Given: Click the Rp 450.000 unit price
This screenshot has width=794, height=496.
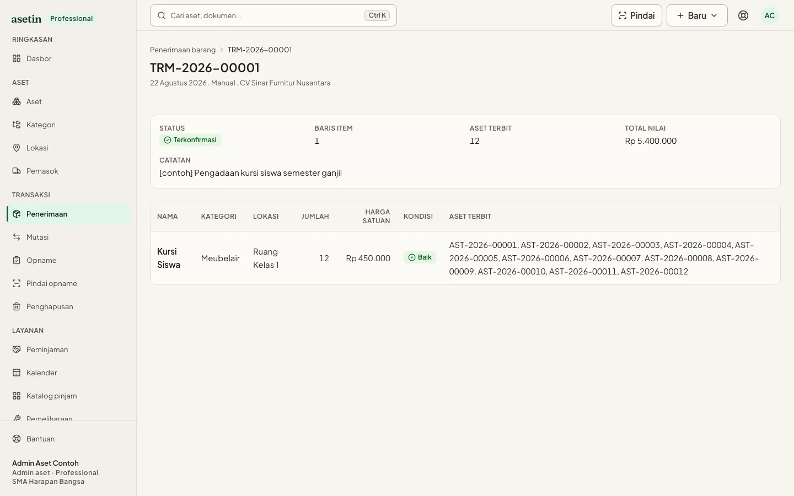Looking at the screenshot, I should point(368,258).
